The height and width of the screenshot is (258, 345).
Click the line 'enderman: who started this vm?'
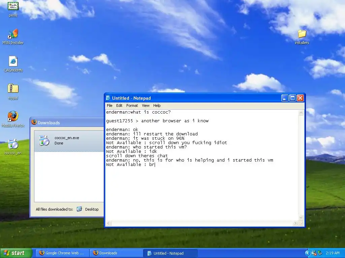click(x=147, y=147)
